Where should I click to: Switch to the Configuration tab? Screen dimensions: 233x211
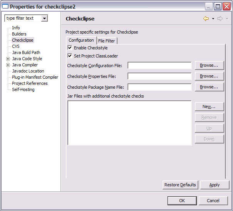coord(81,40)
